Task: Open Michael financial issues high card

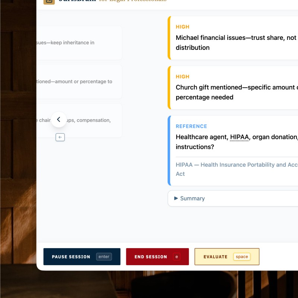Action: (233, 38)
